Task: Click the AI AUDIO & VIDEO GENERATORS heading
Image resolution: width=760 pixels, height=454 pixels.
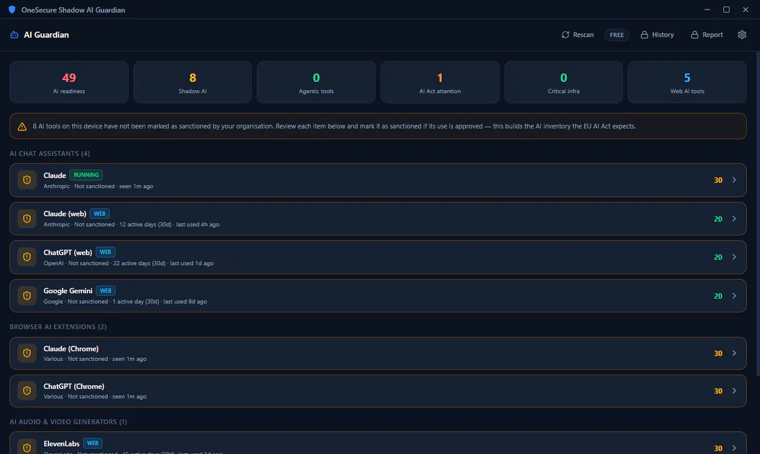Action: pos(68,422)
